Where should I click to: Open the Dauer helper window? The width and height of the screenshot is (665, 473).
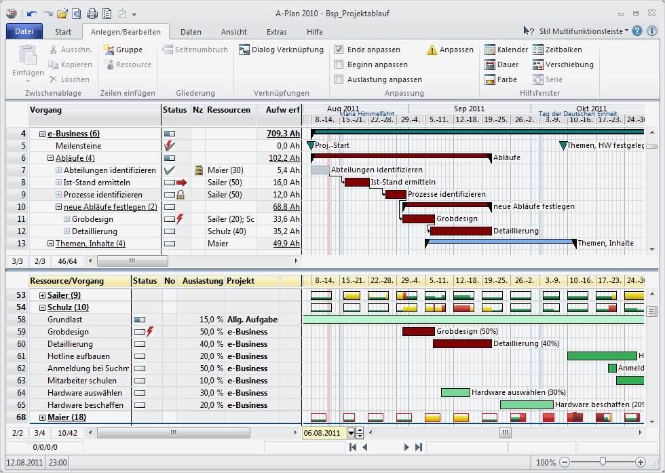click(490, 64)
